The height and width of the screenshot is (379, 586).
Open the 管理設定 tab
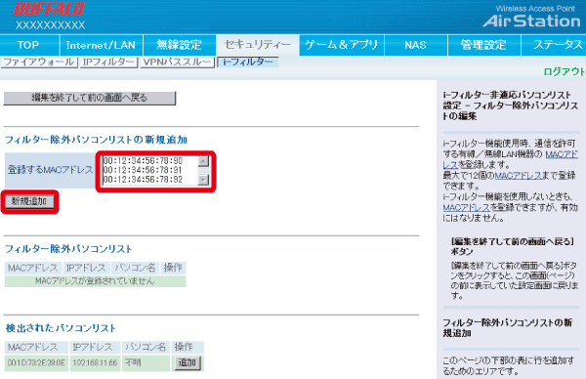[484, 45]
